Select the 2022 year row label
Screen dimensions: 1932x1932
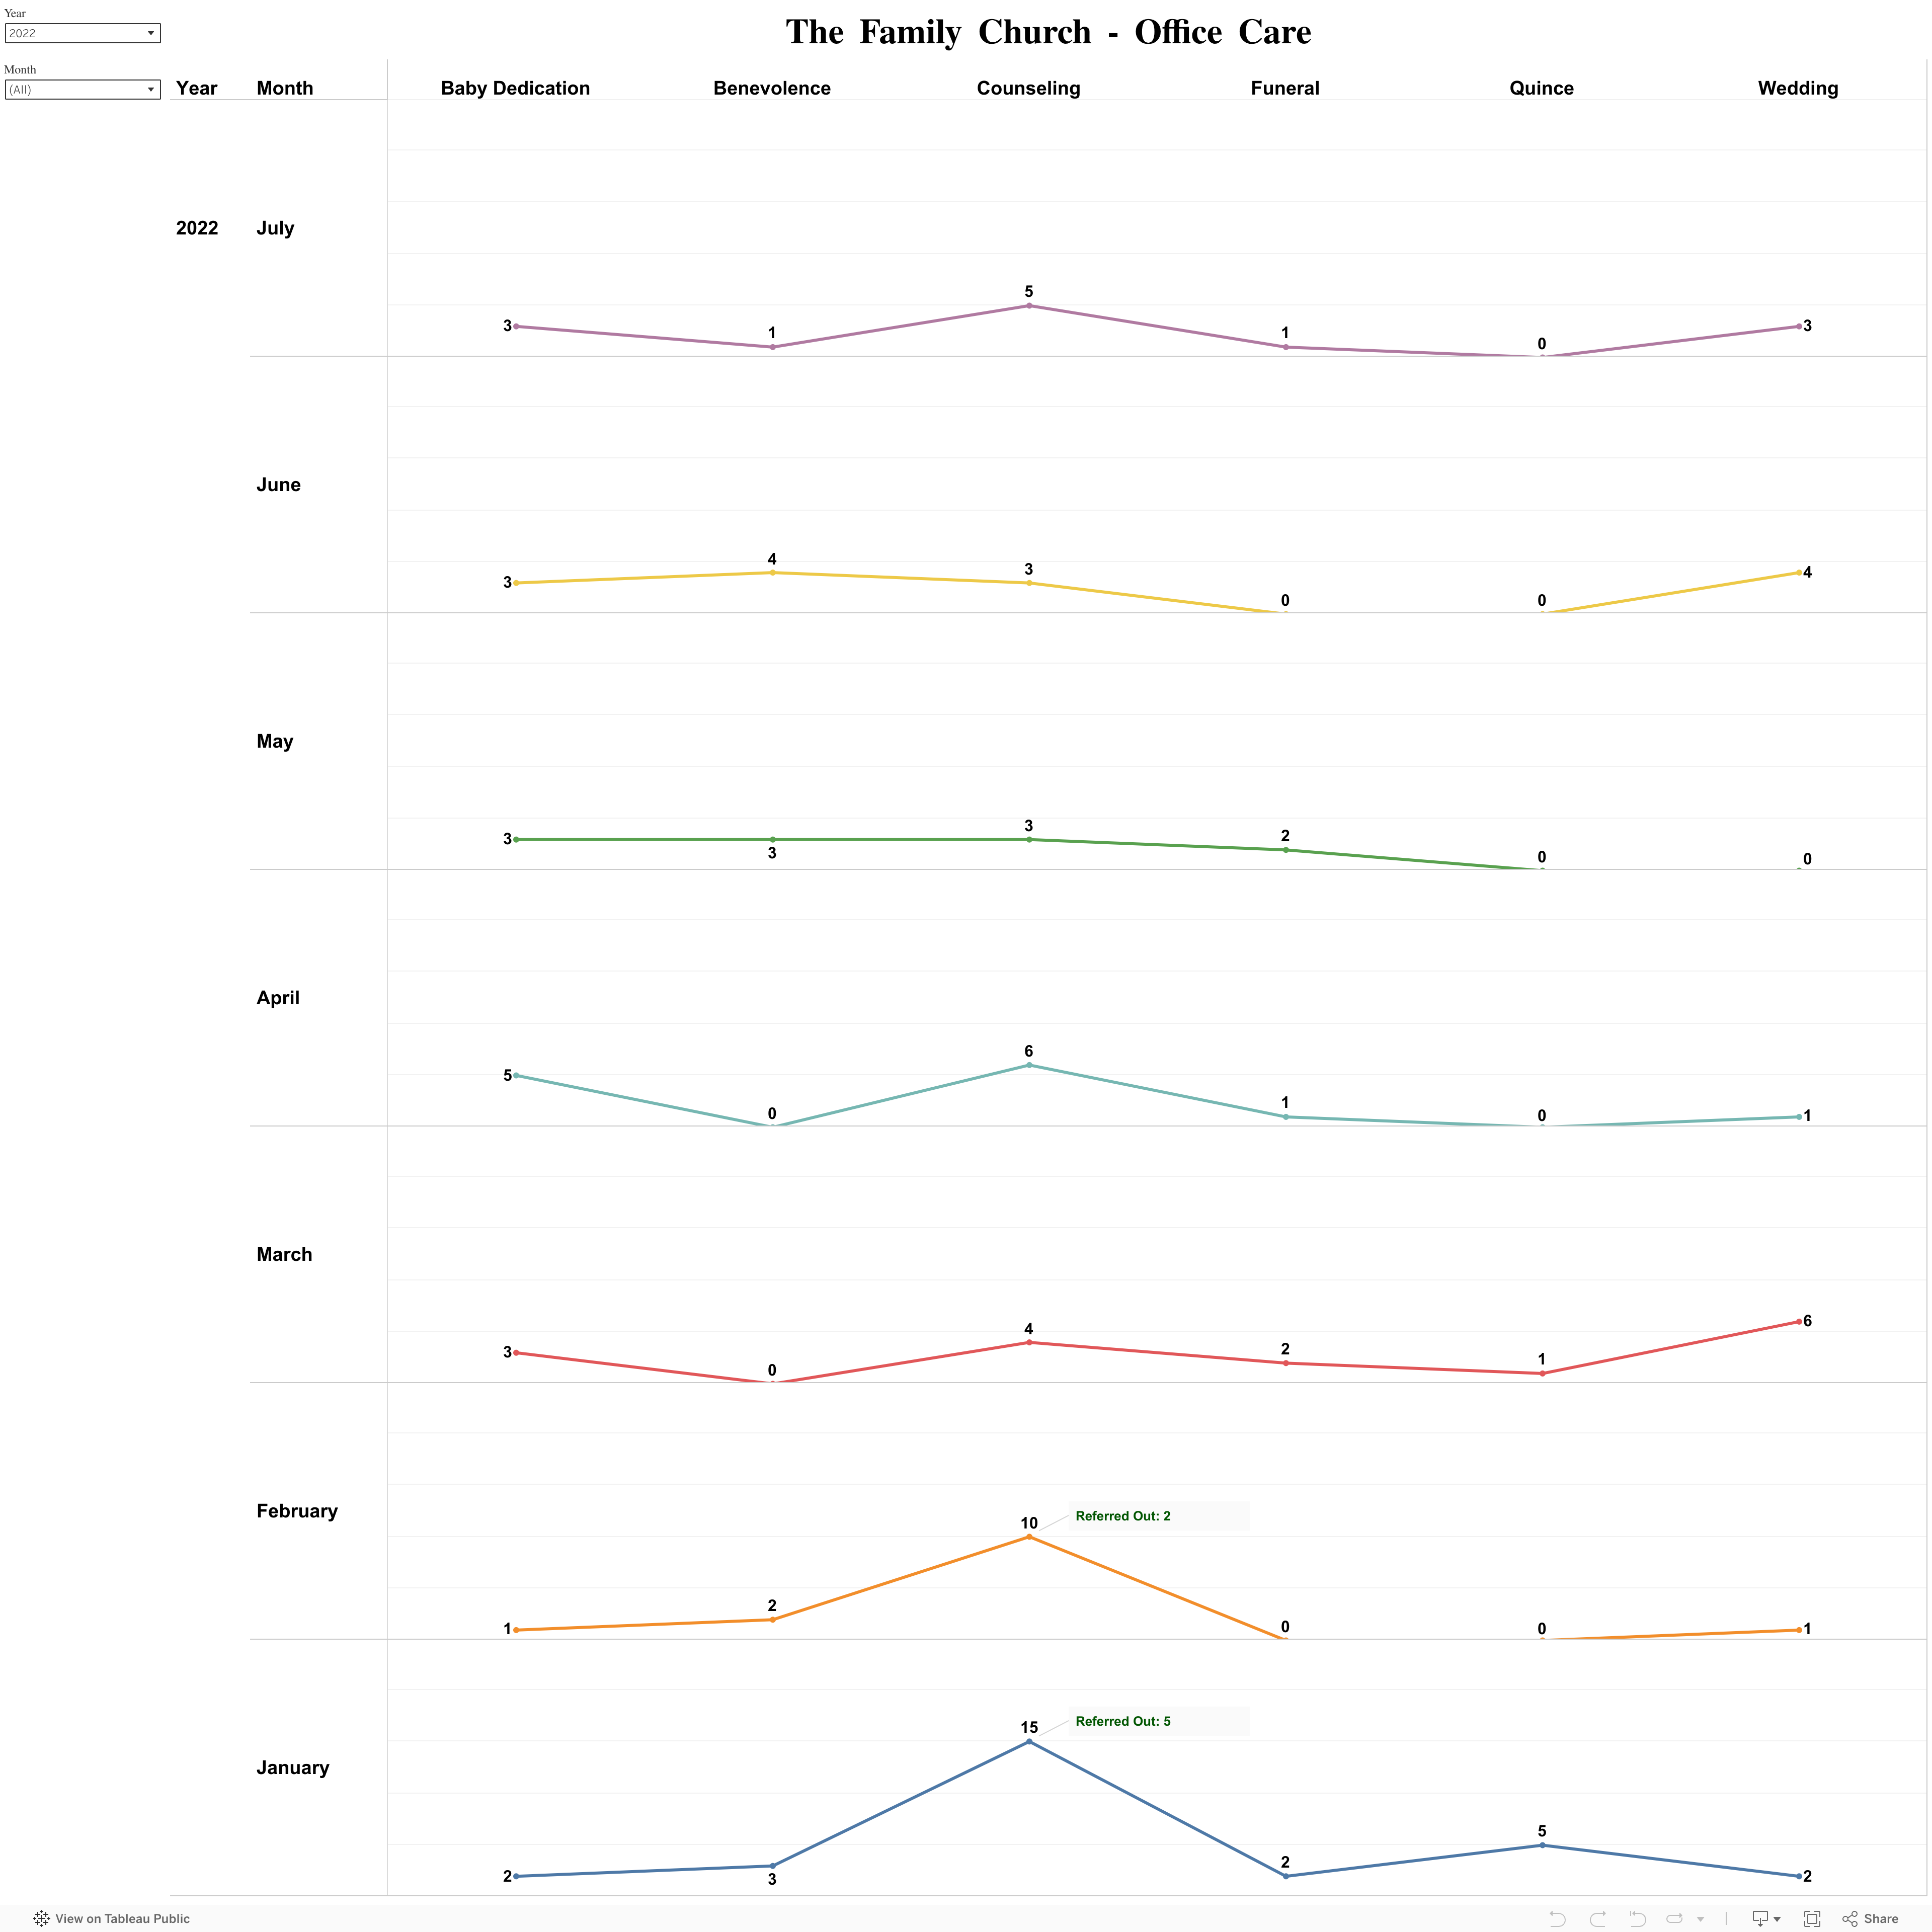197,228
